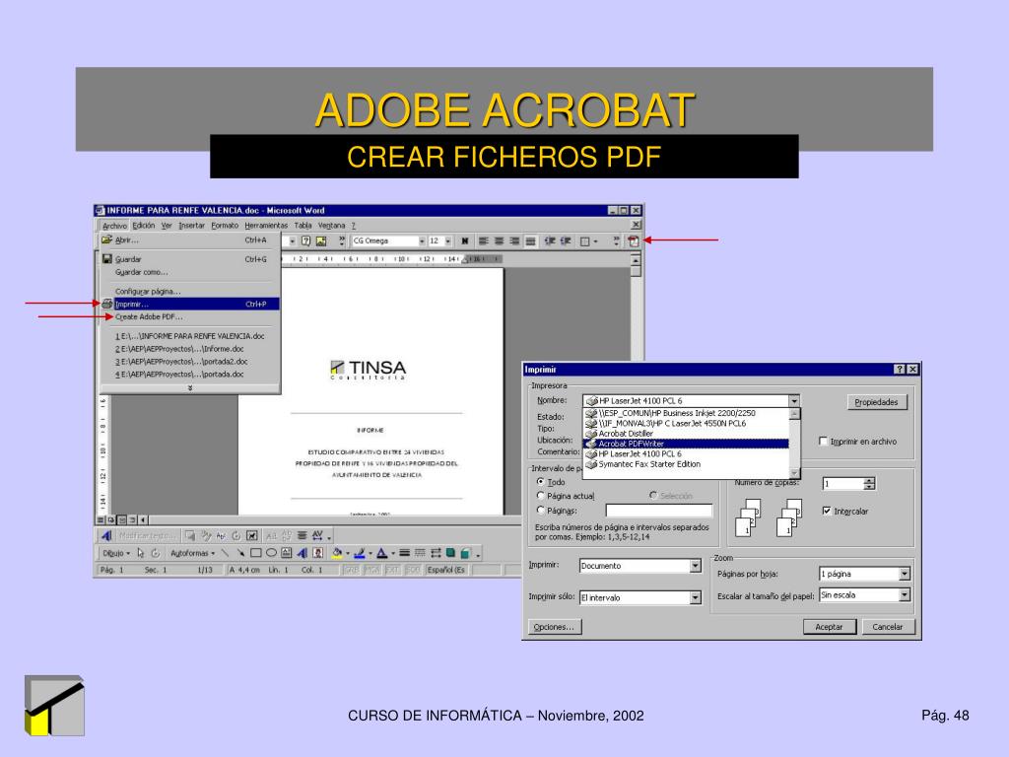Open the Imprimir sólo dropdown

pos(696,597)
